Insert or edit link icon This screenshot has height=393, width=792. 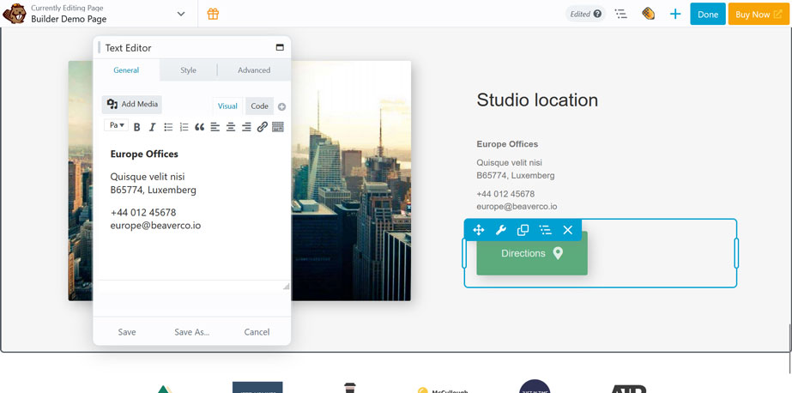click(x=262, y=127)
